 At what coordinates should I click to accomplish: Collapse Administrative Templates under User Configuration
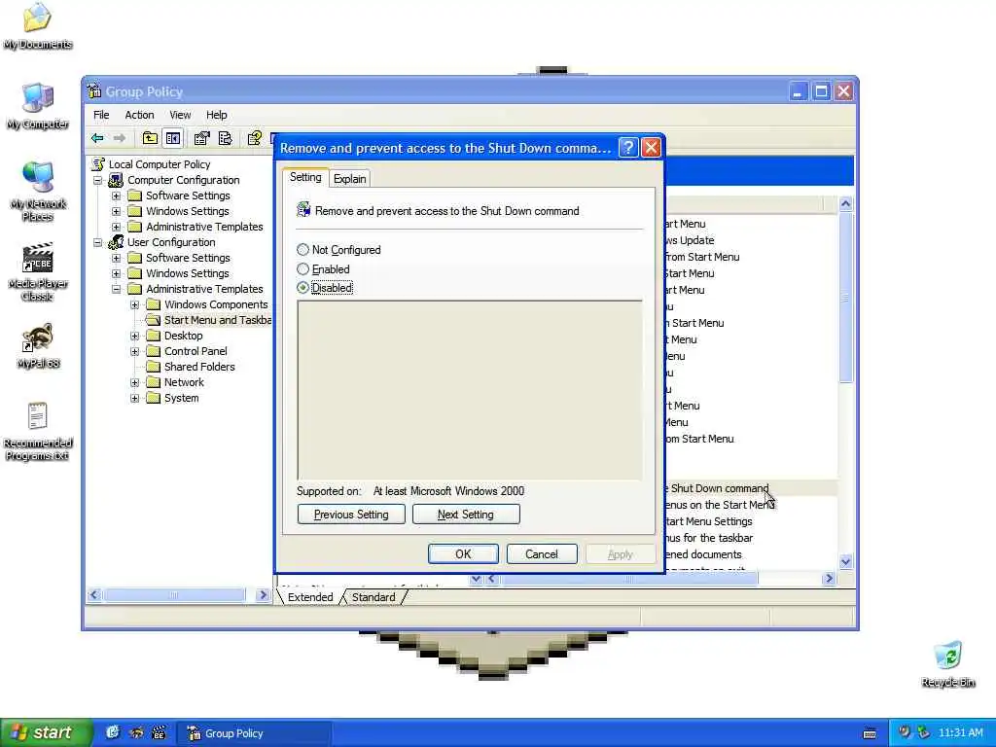(117, 289)
